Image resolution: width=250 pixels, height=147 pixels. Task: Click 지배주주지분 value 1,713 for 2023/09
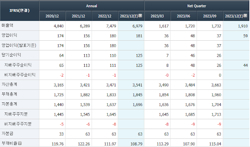coord(216,115)
